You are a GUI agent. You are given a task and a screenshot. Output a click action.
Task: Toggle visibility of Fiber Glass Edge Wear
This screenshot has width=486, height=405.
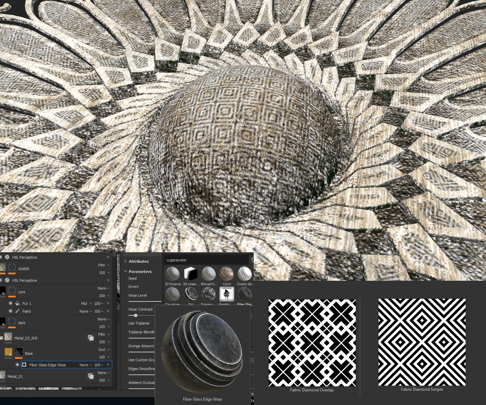(17, 365)
